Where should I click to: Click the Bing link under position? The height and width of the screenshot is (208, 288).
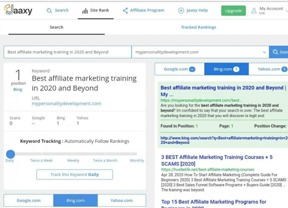tap(18, 90)
